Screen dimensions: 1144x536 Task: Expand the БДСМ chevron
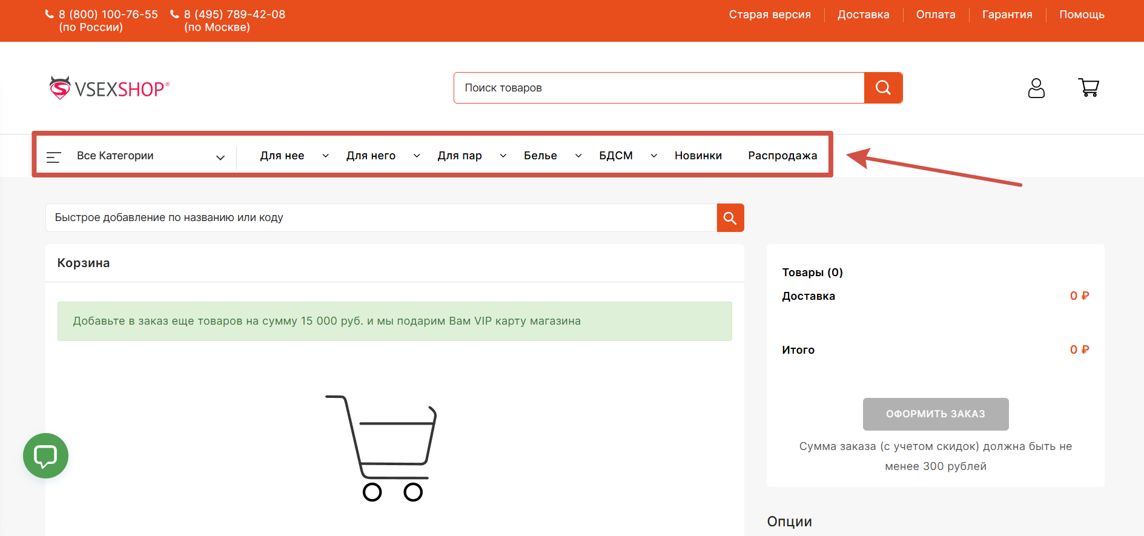(654, 156)
